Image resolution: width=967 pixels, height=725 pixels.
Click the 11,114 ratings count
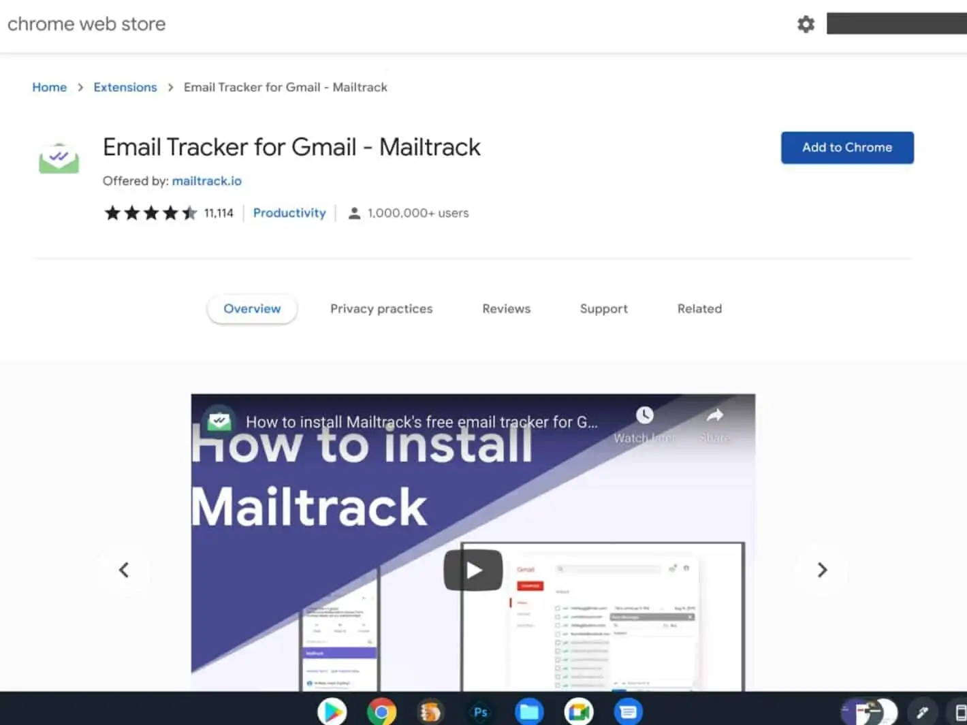click(x=219, y=213)
